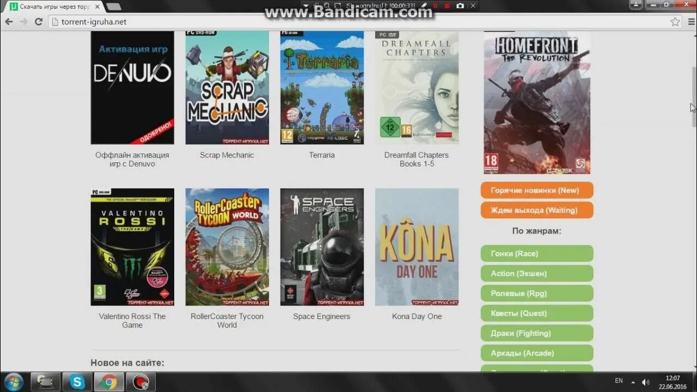Image resolution: width=697 pixels, height=392 pixels.
Task: Open Skype from the taskbar
Action: 77,382
